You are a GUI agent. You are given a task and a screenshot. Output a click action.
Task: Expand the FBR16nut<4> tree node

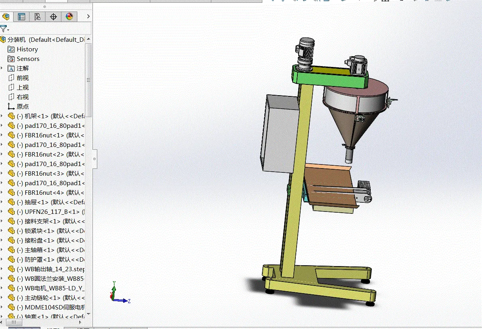pos(2,193)
